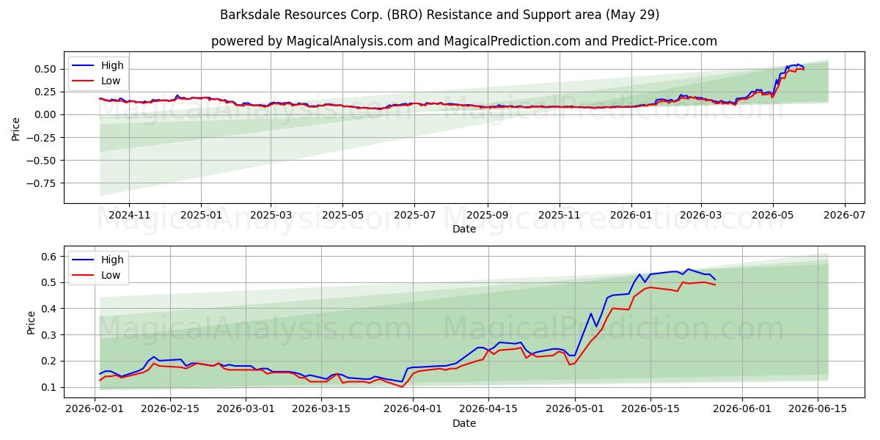
Task: Click the 2026-03-15 tick on bottom chart
Action: (322, 410)
